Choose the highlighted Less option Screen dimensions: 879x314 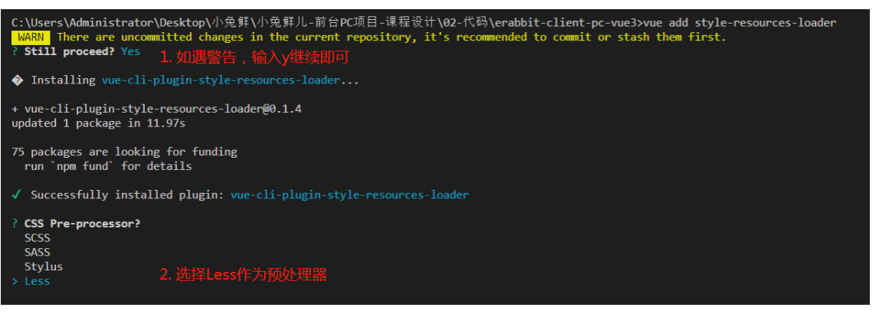pos(38,282)
